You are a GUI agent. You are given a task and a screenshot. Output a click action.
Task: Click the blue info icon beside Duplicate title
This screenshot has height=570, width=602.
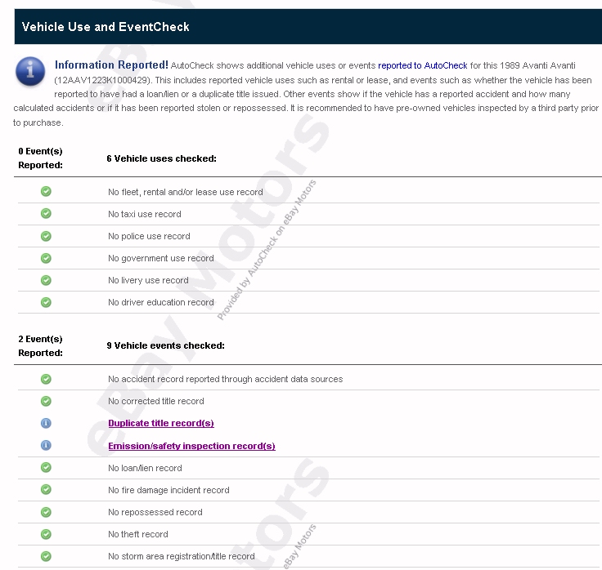[46, 423]
